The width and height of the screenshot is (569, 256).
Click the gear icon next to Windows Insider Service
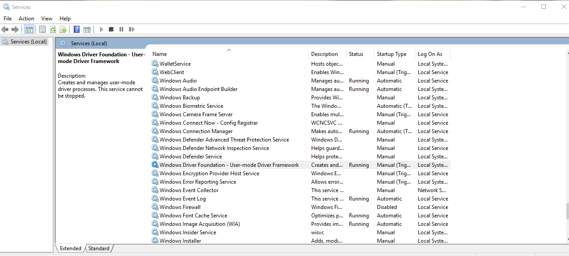[155, 232]
